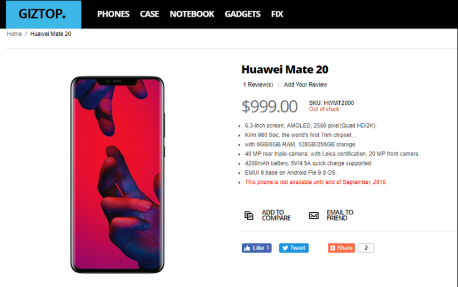Open the GADGETS menu
This screenshot has width=458, height=287.
coord(243,14)
